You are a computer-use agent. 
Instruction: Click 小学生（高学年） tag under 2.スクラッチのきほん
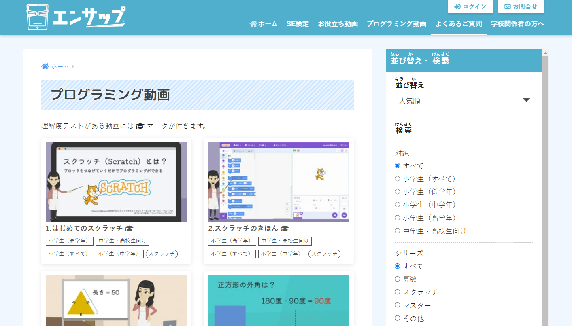coord(232,241)
